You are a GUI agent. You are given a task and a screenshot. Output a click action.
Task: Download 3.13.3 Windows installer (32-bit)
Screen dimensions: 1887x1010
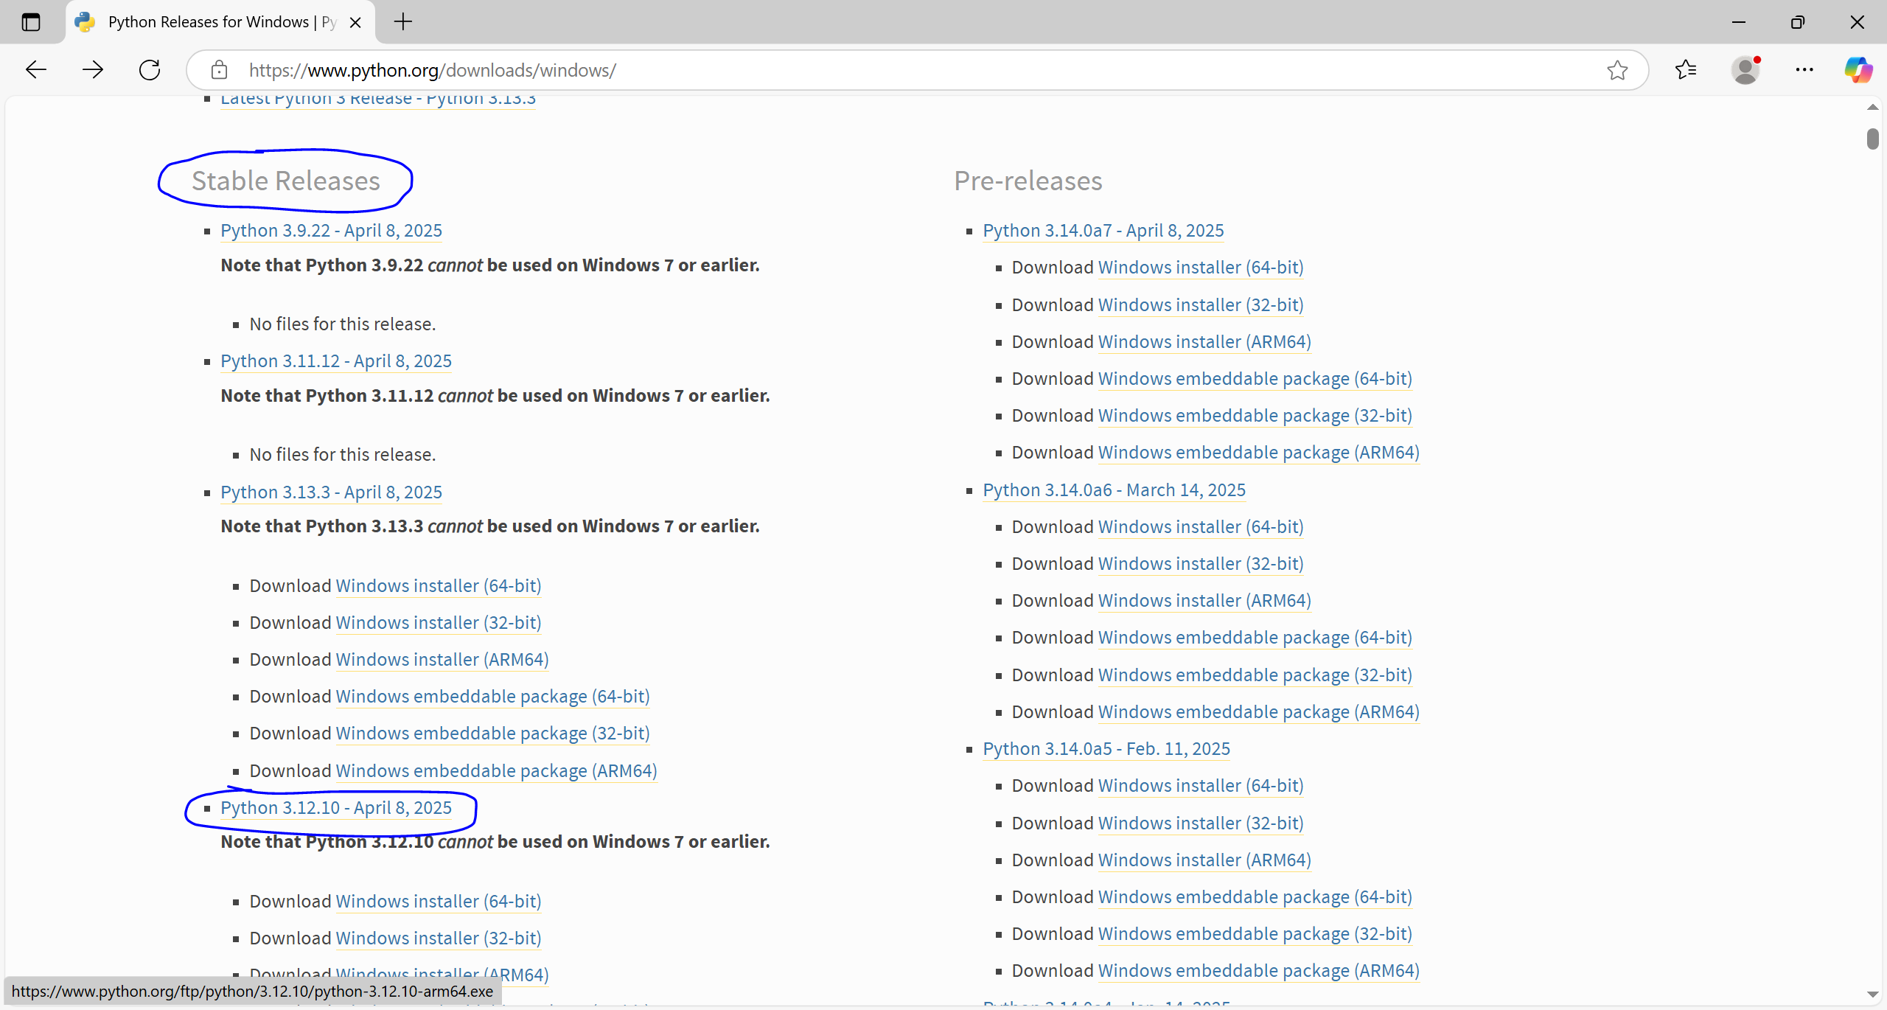[439, 623]
